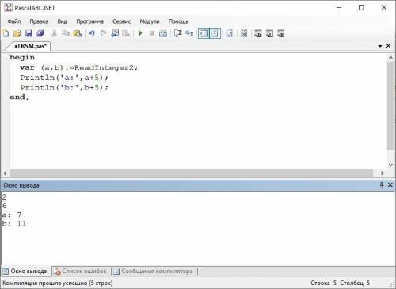Copy selection with the copy icon
This screenshot has height=289, width=396.
coord(66,33)
